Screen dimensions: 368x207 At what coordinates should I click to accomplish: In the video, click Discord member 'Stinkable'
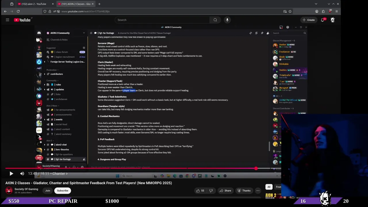point(283,64)
